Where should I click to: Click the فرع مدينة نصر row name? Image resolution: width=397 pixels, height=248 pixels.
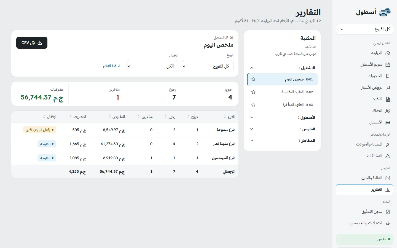(224, 144)
